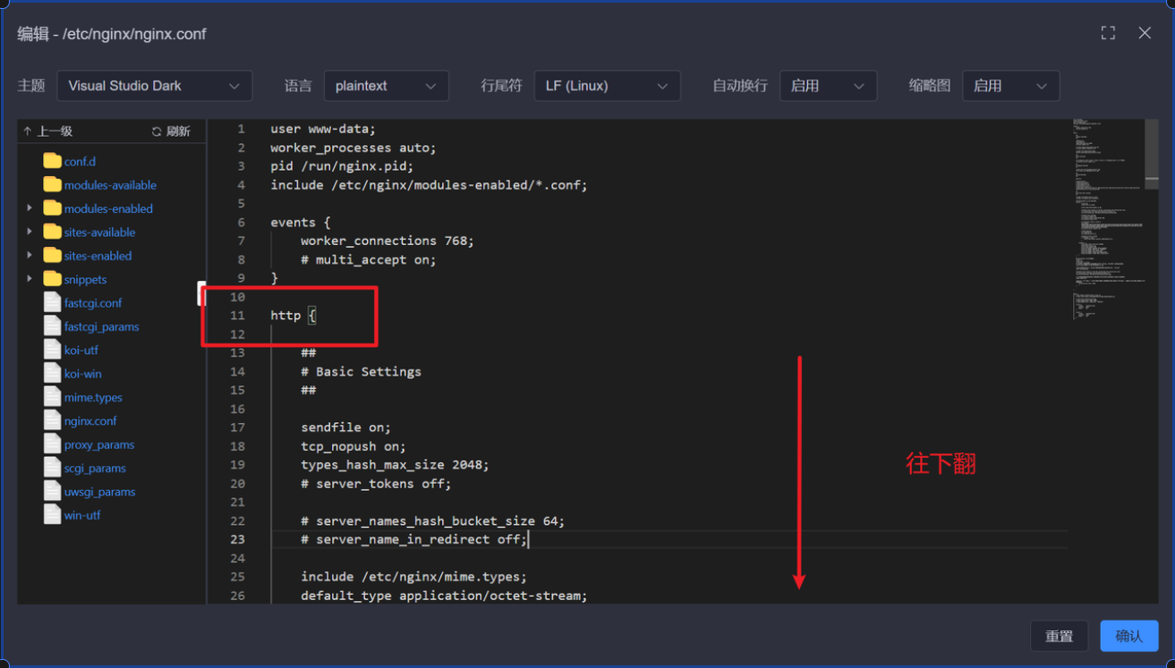Viewport: 1175px width, 668px height.
Task: Click 'pid /run/nginx.pid;' line
Action: pos(342,166)
